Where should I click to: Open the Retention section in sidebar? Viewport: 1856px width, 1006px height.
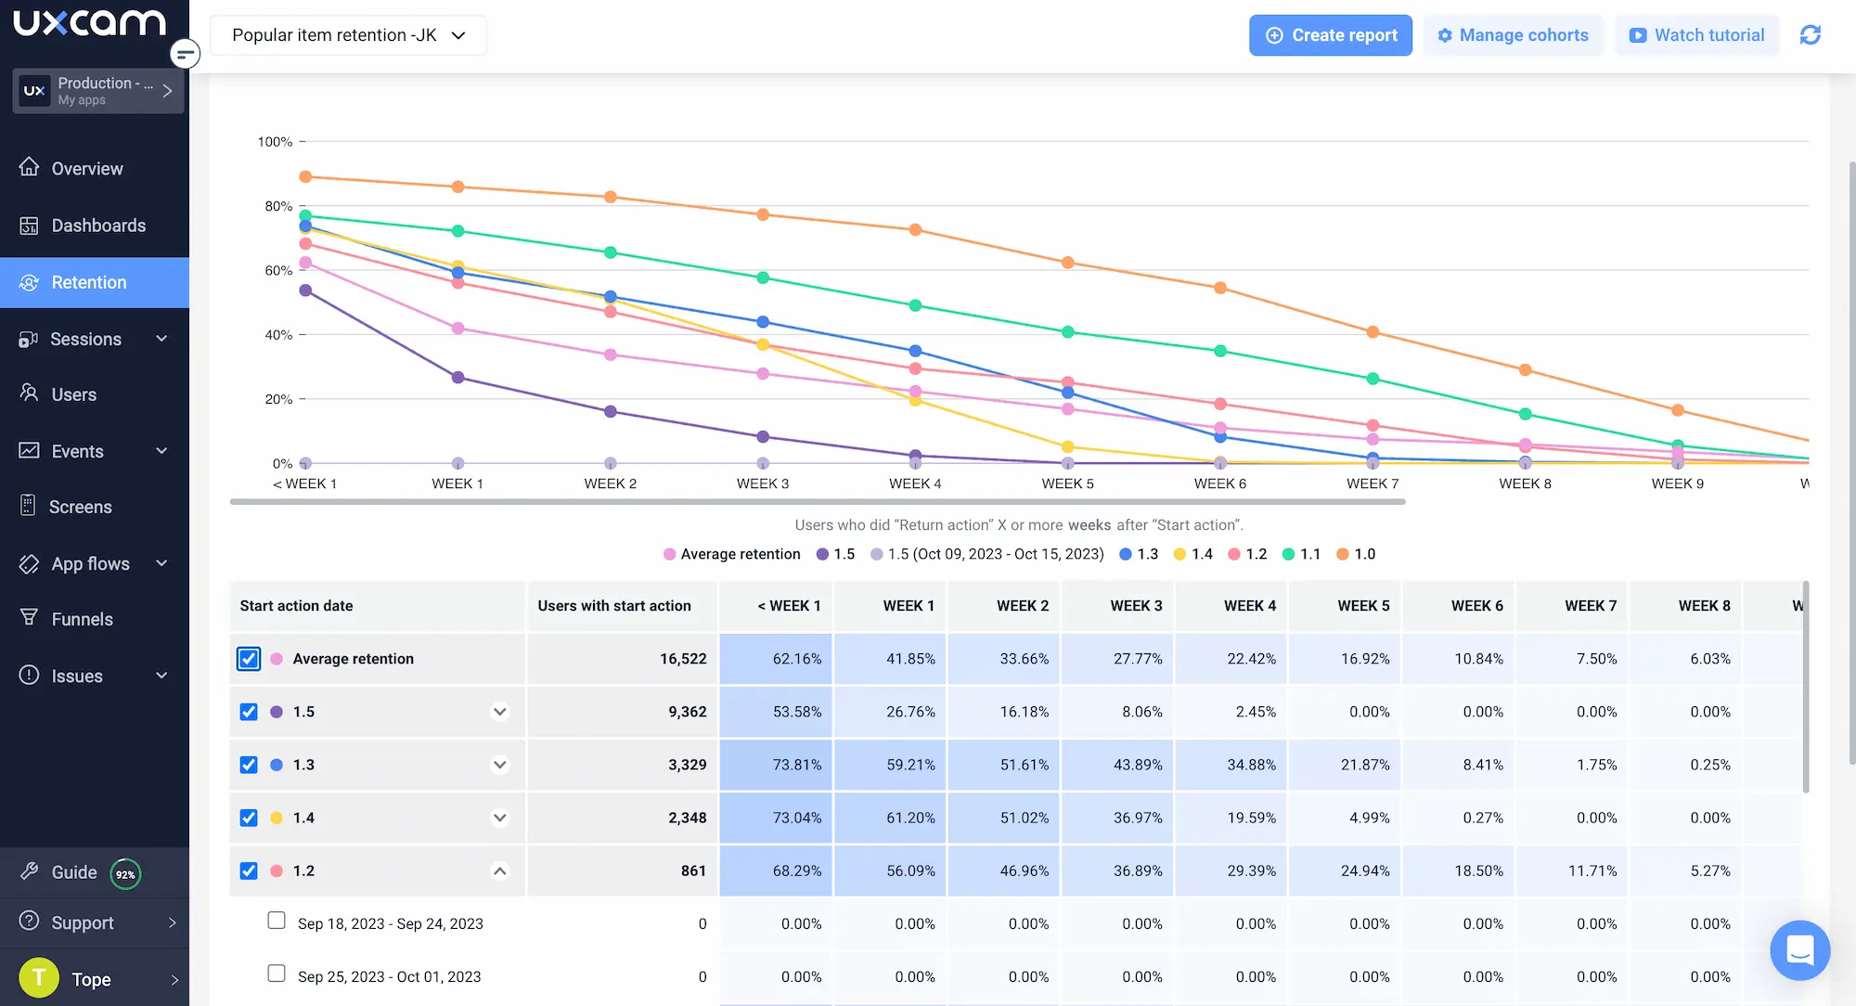(x=89, y=282)
